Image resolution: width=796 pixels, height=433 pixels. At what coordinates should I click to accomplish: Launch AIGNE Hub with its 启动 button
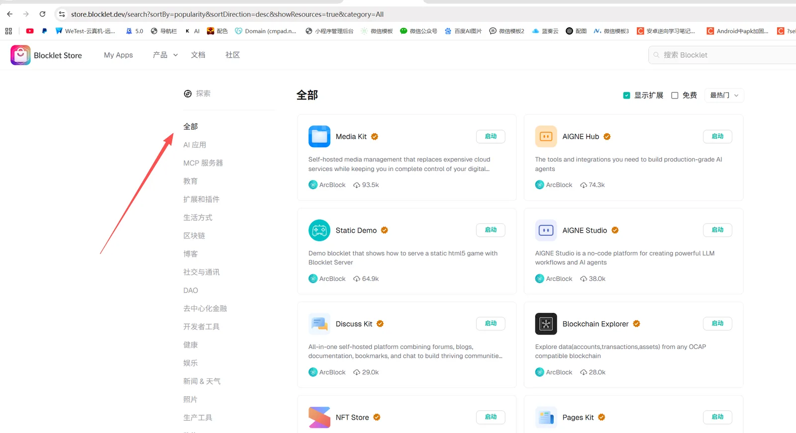point(717,137)
